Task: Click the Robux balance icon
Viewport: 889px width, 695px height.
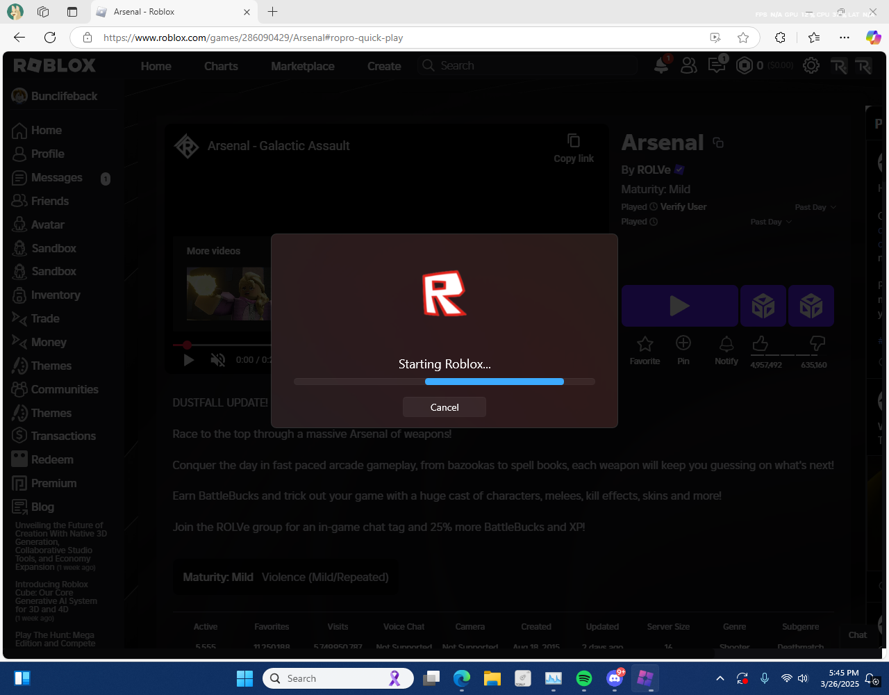Action: 745,65
